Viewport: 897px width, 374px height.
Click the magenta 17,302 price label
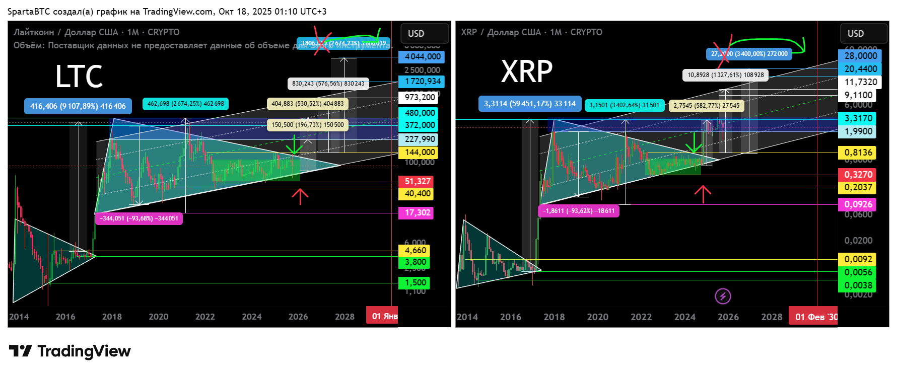pyautogui.click(x=416, y=212)
